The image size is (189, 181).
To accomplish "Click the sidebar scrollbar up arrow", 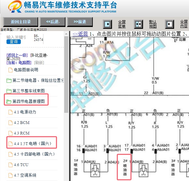I will coord(66,34).
